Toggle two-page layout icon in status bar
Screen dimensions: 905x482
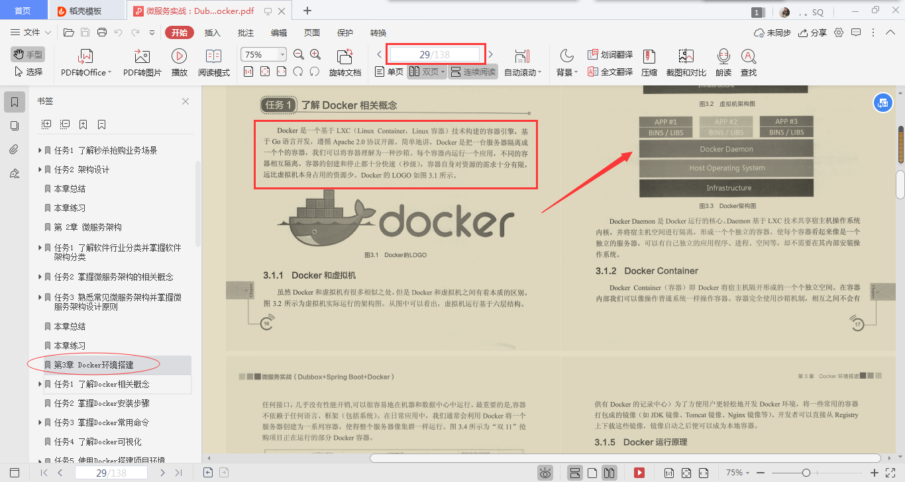tap(610, 473)
